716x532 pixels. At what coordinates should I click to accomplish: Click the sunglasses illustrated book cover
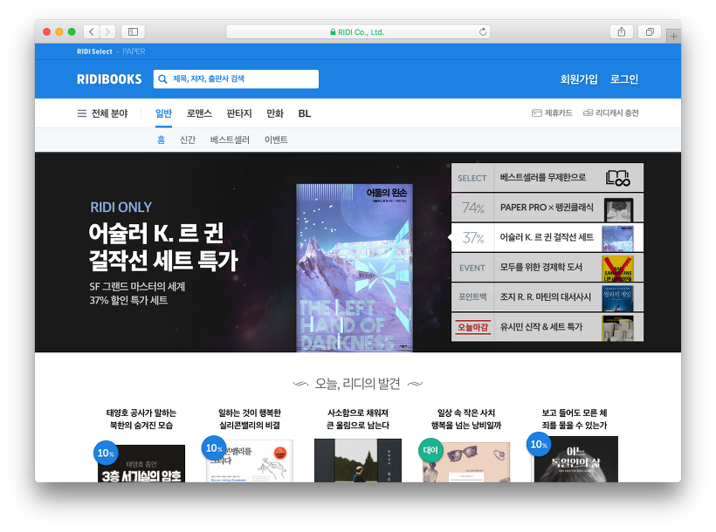point(466,461)
